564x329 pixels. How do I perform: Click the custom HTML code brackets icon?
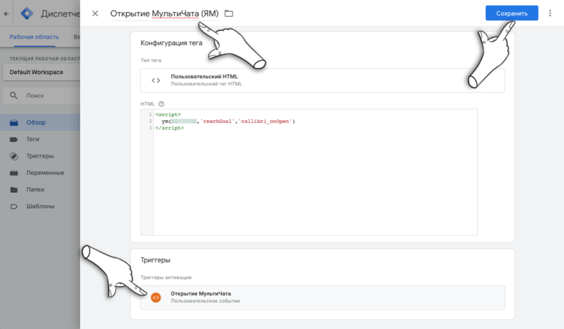pos(156,80)
